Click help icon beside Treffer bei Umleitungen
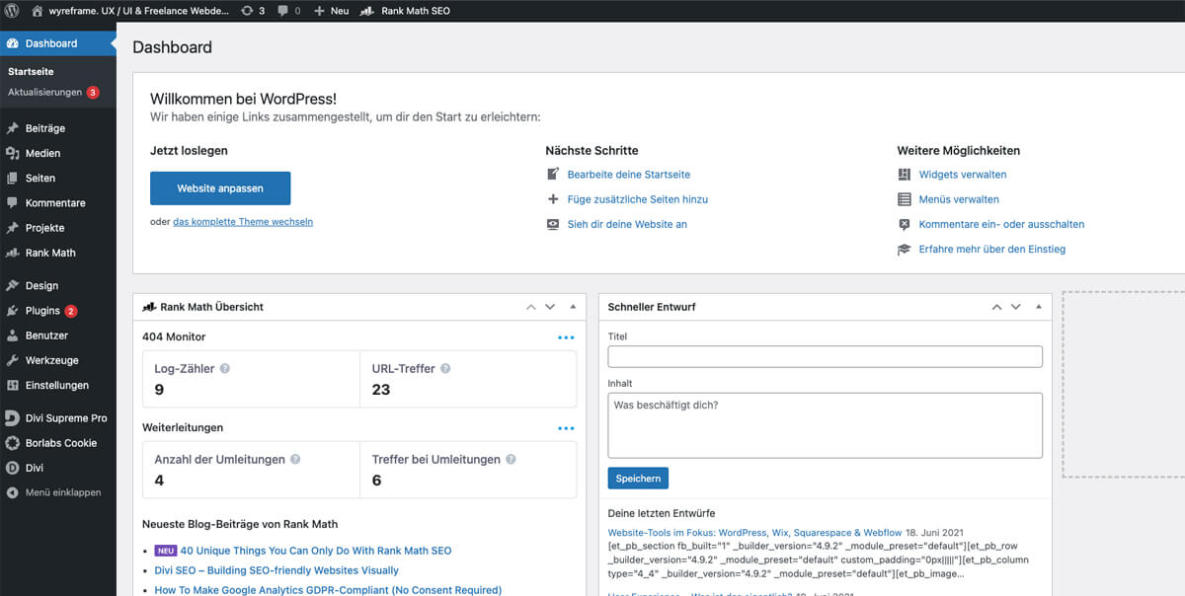The height and width of the screenshot is (596, 1185). click(x=511, y=459)
